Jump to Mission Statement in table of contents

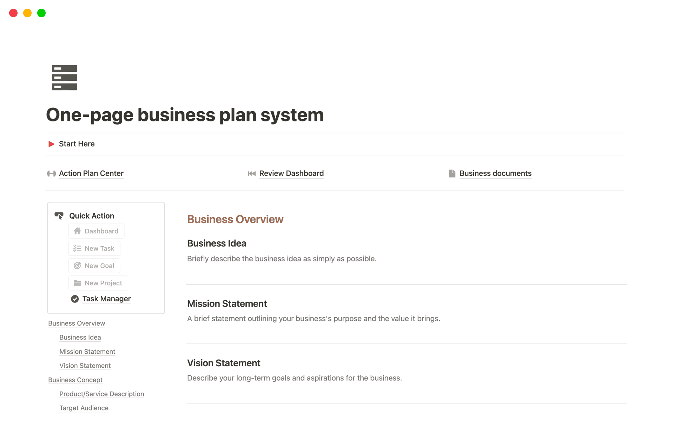coord(87,352)
